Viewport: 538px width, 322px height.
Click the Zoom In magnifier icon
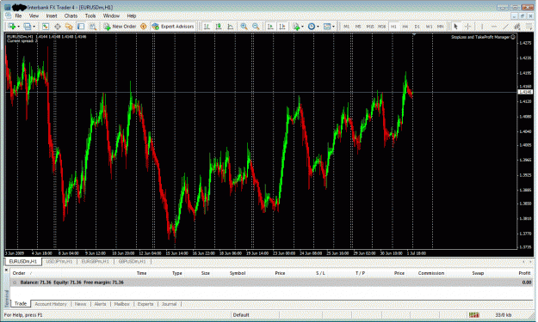tap(244, 27)
